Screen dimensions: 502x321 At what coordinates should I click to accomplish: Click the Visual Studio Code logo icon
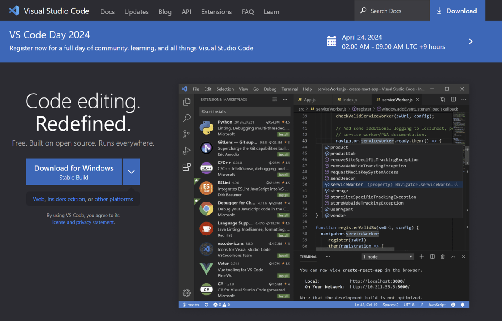(x=14, y=11)
